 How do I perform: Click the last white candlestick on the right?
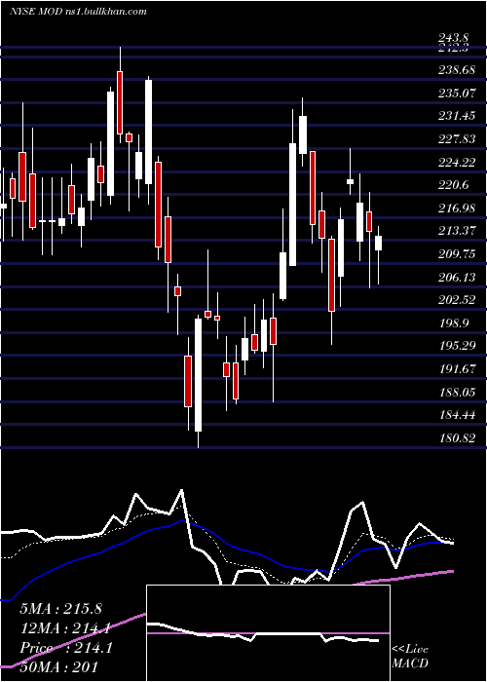tap(378, 244)
